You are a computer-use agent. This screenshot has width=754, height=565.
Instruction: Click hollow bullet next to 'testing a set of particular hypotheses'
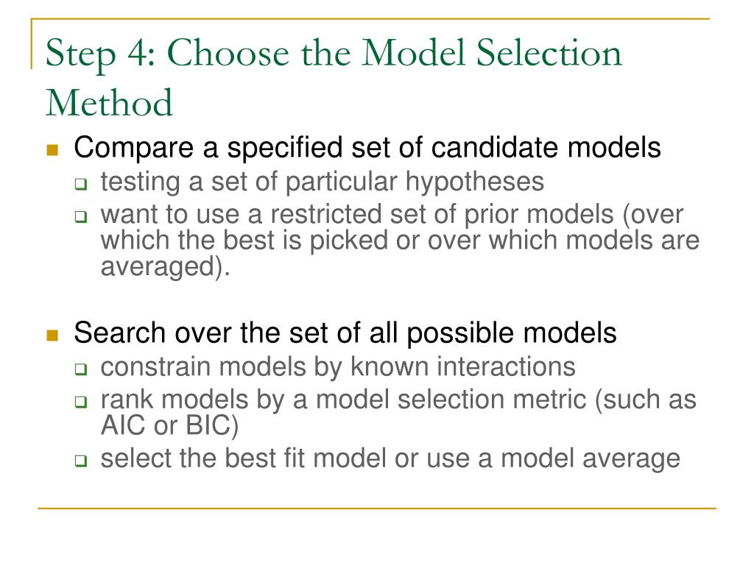(81, 184)
